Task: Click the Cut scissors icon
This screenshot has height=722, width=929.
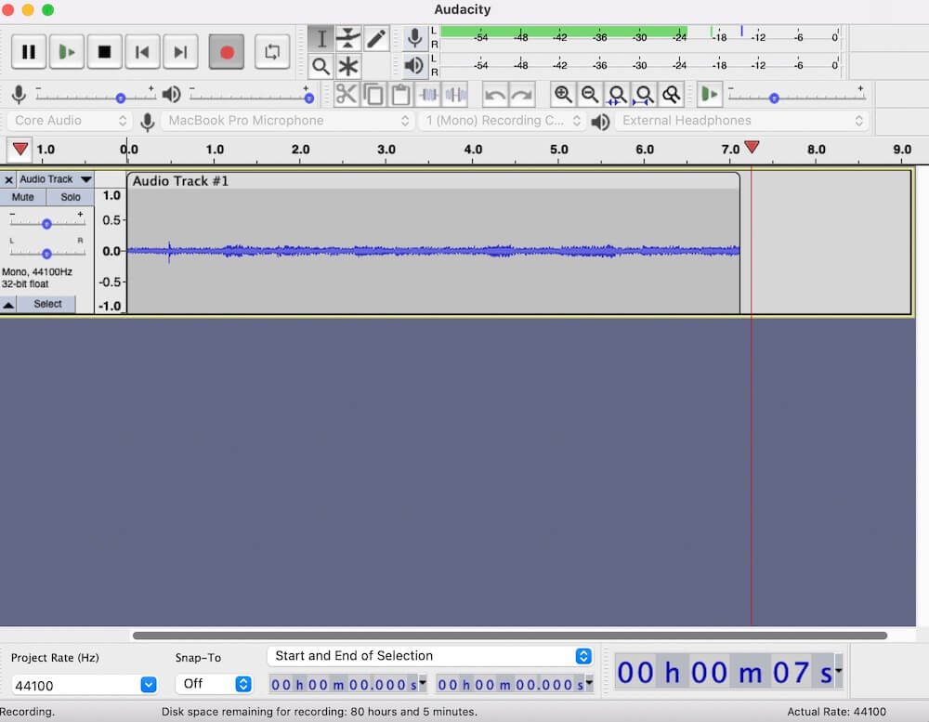Action: (x=346, y=94)
